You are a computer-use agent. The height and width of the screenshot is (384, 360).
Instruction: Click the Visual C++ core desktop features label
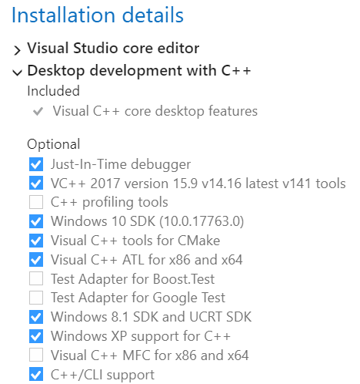pyautogui.click(x=155, y=111)
